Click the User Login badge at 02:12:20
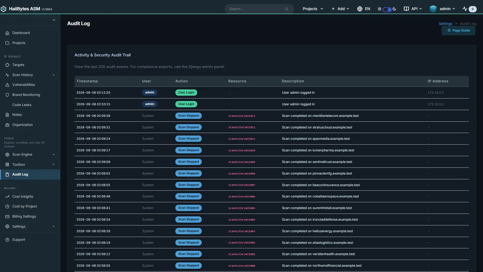 coord(186,92)
